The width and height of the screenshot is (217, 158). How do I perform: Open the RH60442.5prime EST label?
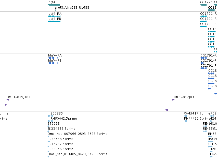[x=63, y=119]
